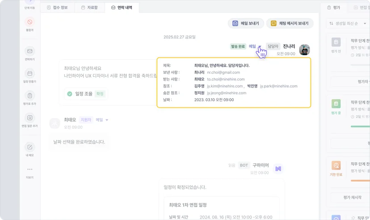Select the 연락 내역 tab

[x=122, y=8]
